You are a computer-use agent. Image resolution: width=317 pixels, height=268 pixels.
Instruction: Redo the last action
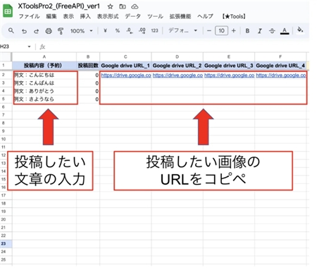coord(36,31)
